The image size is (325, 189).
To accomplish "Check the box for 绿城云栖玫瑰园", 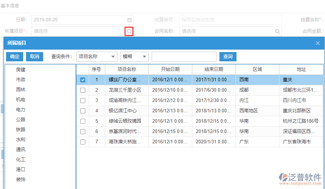I will [x=83, y=121].
